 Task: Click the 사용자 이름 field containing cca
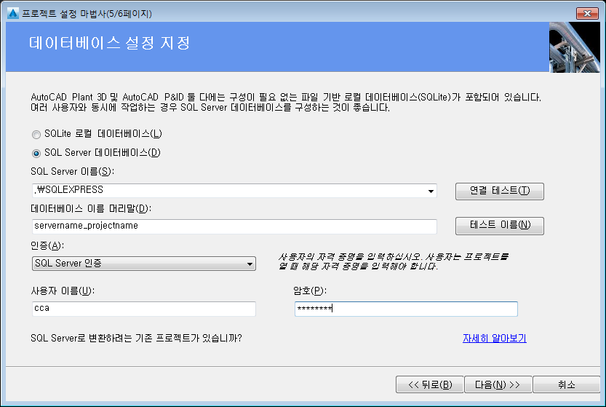(x=144, y=309)
